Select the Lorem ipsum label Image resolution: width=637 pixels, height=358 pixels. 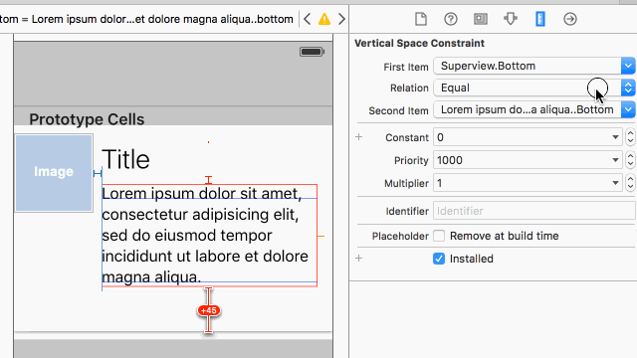[209, 236]
